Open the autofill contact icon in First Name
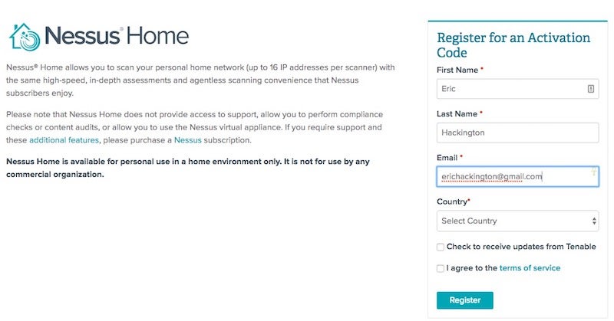The image size is (614, 321). (590, 89)
